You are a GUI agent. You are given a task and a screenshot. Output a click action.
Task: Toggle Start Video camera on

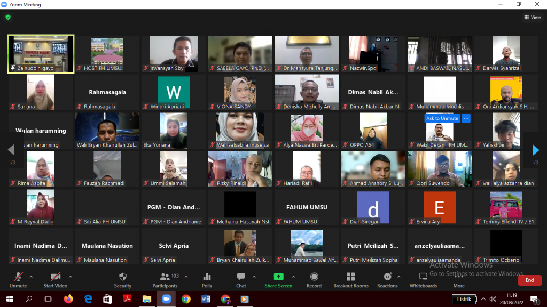pyautogui.click(x=55, y=277)
